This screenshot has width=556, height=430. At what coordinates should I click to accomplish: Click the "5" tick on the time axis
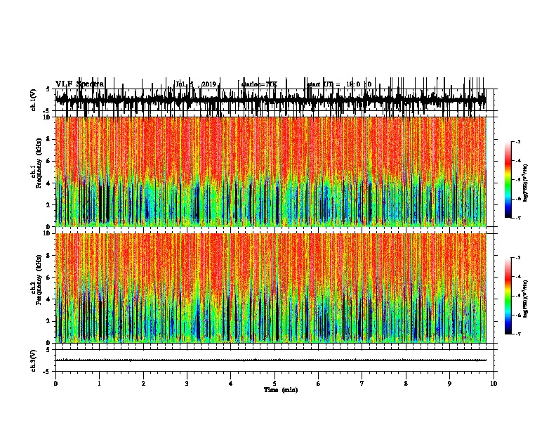click(274, 384)
